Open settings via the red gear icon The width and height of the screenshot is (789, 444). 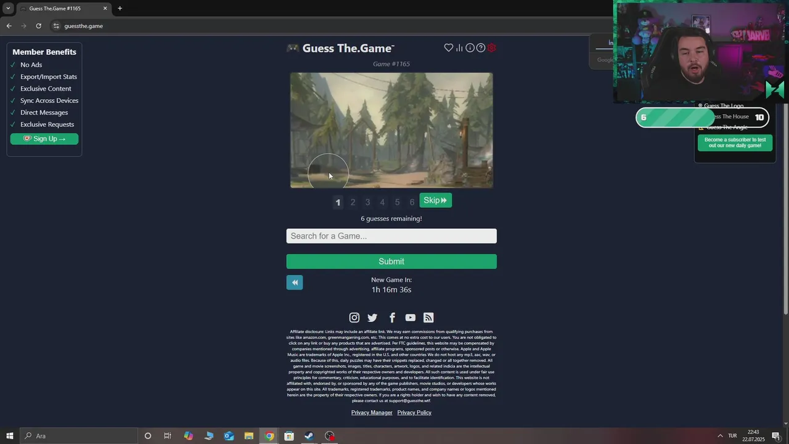[492, 47]
